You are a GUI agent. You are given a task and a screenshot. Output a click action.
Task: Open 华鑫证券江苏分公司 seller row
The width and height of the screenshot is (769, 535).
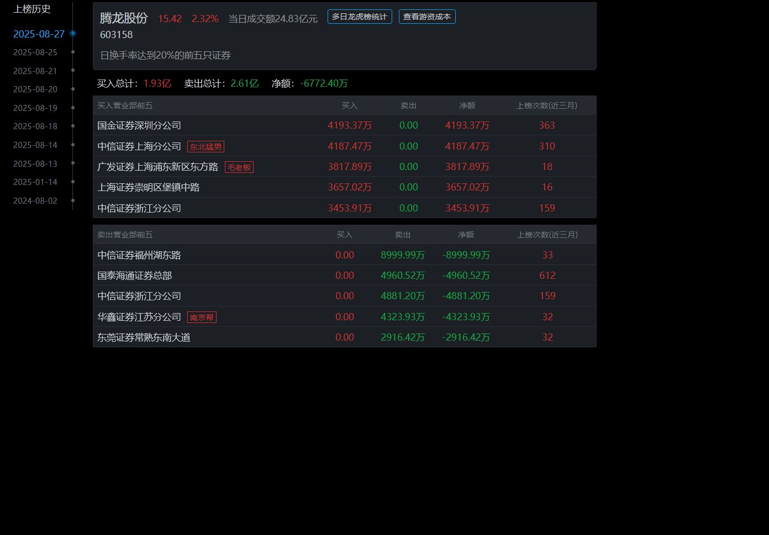click(x=345, y=317)
